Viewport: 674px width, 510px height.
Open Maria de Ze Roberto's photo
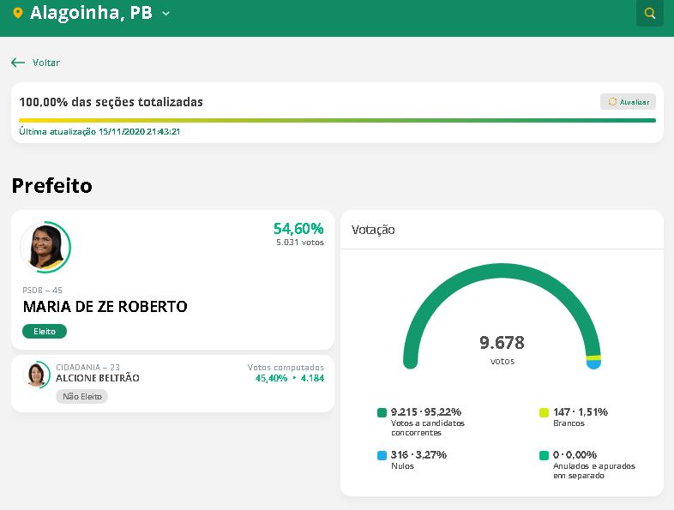point(45,247)
